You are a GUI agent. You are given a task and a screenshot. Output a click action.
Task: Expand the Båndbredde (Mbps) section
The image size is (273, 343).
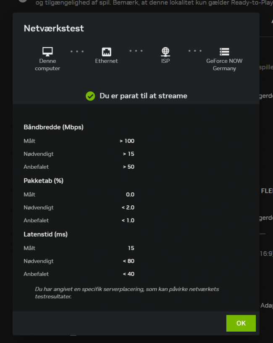point(54,127)
